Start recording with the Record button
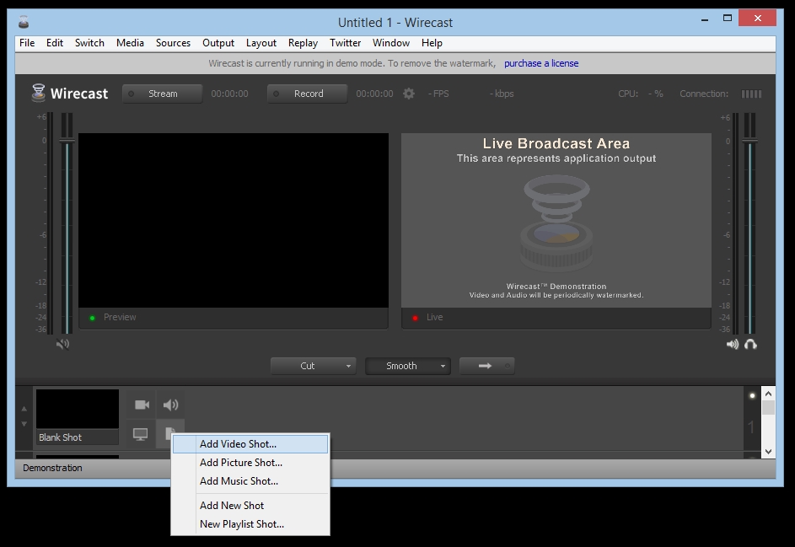The height and width of the screenshot is (547, 795). (307, 94)
